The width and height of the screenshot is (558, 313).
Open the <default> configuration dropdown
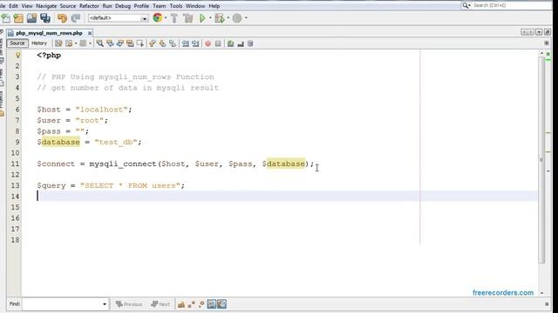[119, 18]
